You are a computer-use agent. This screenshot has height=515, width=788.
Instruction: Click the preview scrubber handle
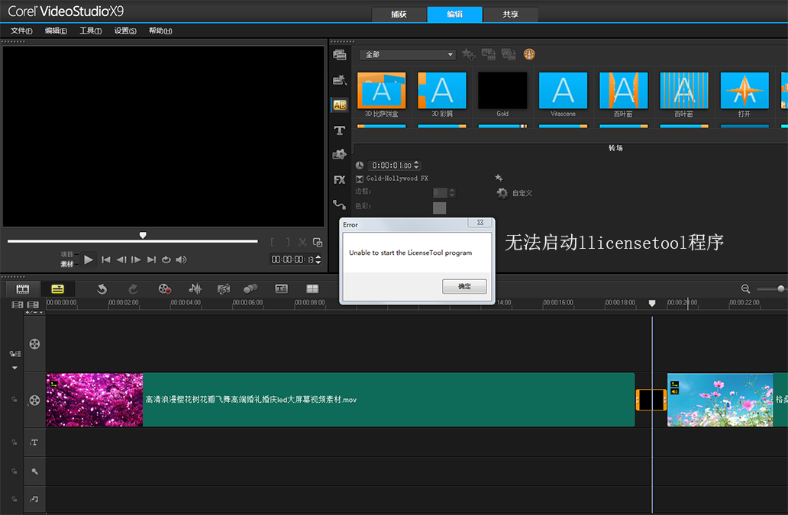tap(143, 235)
